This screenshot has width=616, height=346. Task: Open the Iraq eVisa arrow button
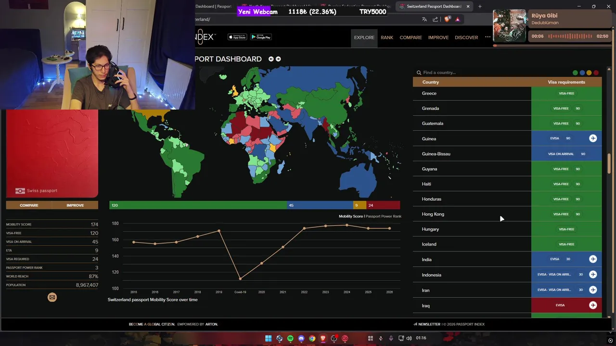[593, 305]
